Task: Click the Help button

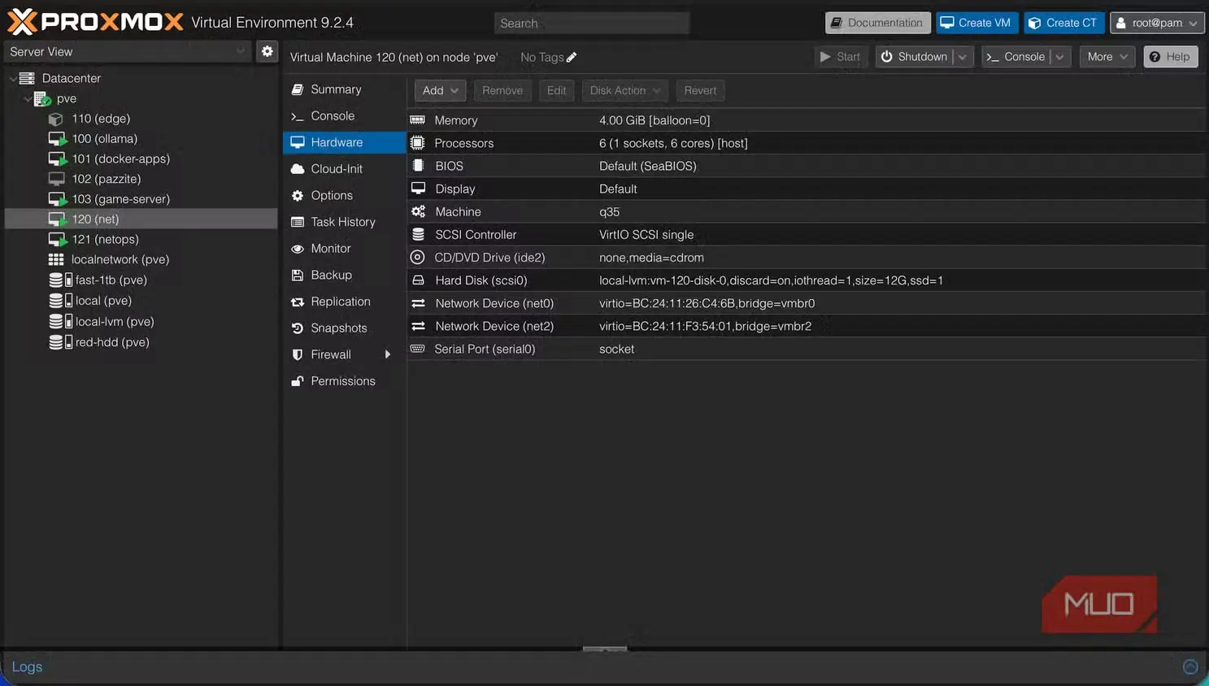Action: tap(1171, 57)
